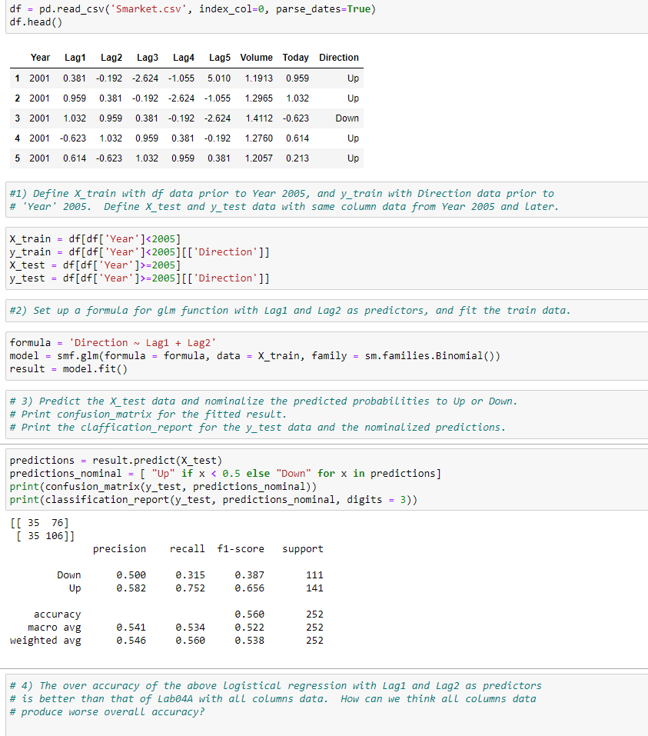Click the 'Today' column header
Viewport: 648px width, 736px height.
pos(296,57)
